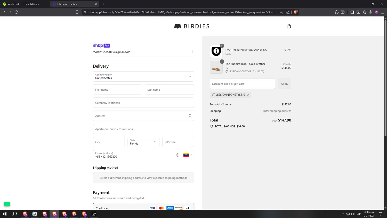Click the browser address bar URL
The height and width of the screenshot is (218, 387).
pyautogui.click(x=182, y=12)
